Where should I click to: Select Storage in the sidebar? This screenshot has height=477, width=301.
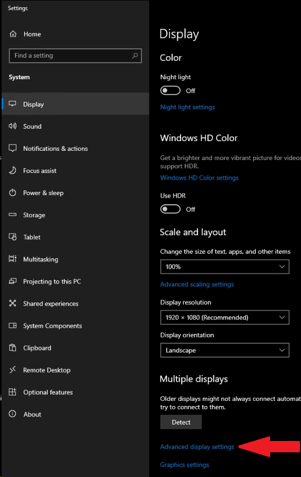76,215
